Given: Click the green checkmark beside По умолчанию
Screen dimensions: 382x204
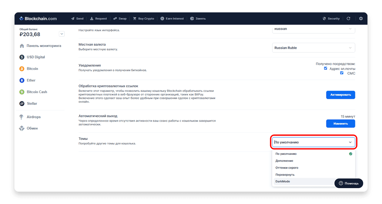Looking at the screenshot, I should [x=350, y=154].
